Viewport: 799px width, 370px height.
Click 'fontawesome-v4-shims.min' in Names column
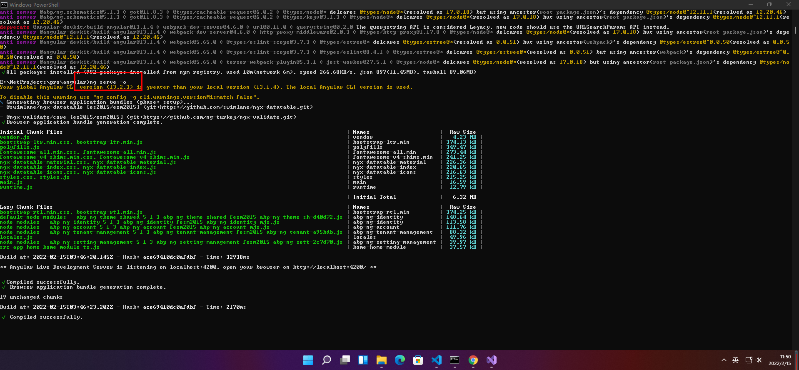tap(393, 157)
